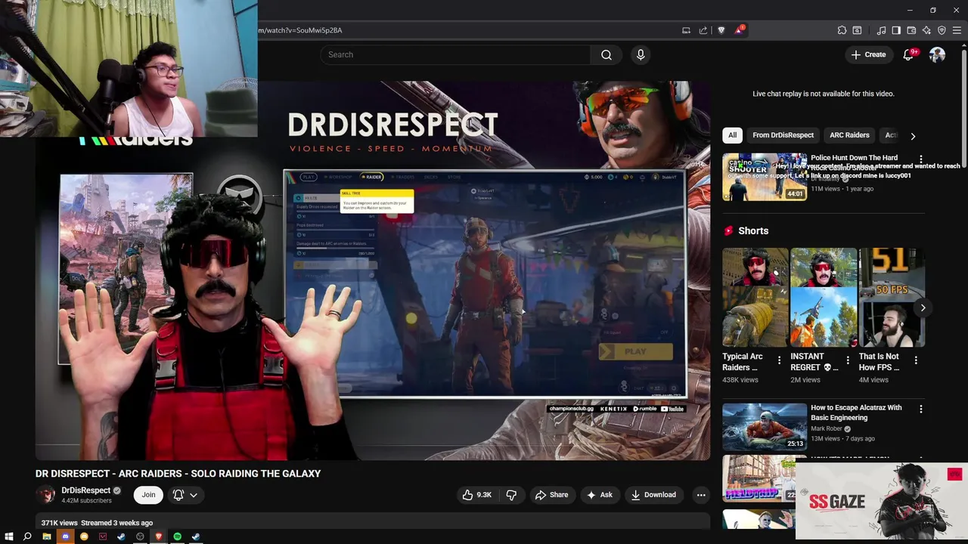Open Spotify from taskbar
Image resolution: width=968 pixels, height=544 pixels.
[x=177, y=536]
